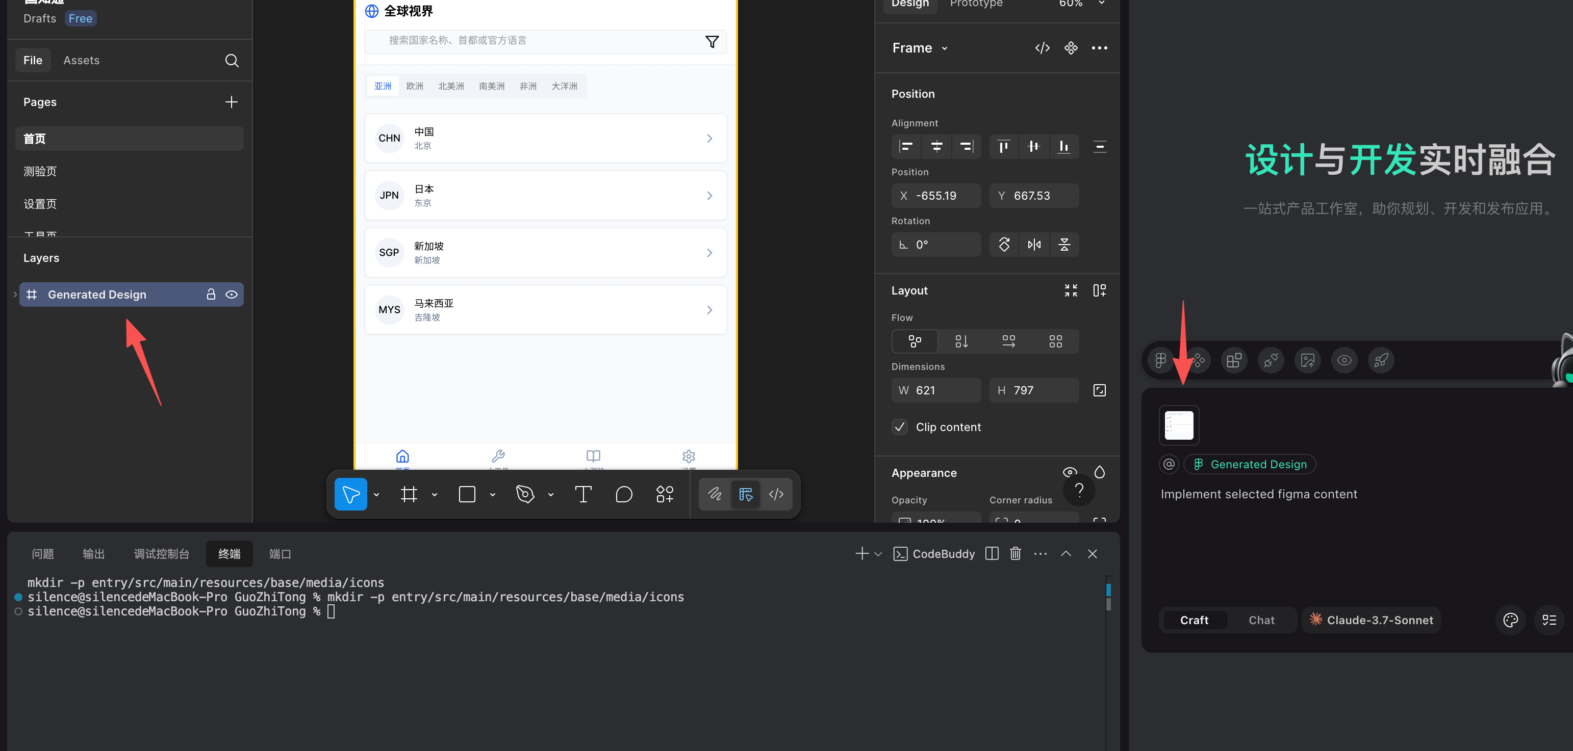Switch to Assets tab
This screenshot has height=751, width=1573.
[x=81, y=61]
